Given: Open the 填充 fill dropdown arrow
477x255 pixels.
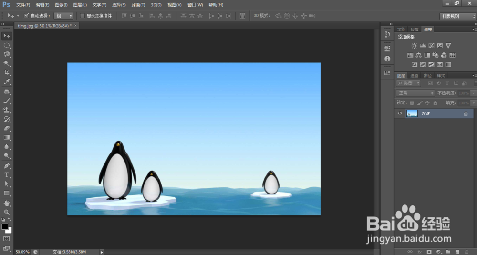Looking at the screenshot, I should coord(473,103).
